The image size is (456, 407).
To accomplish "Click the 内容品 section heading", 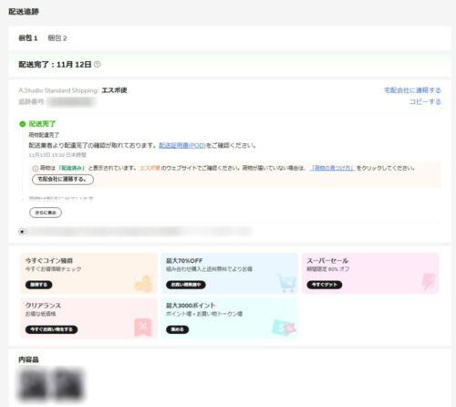I will click(x=28, y=360).
